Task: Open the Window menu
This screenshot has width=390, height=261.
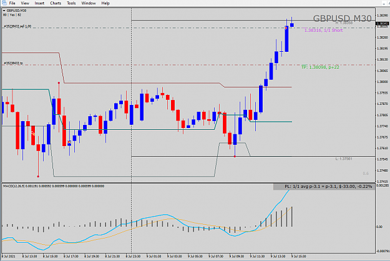Action: tap(89, 3)
